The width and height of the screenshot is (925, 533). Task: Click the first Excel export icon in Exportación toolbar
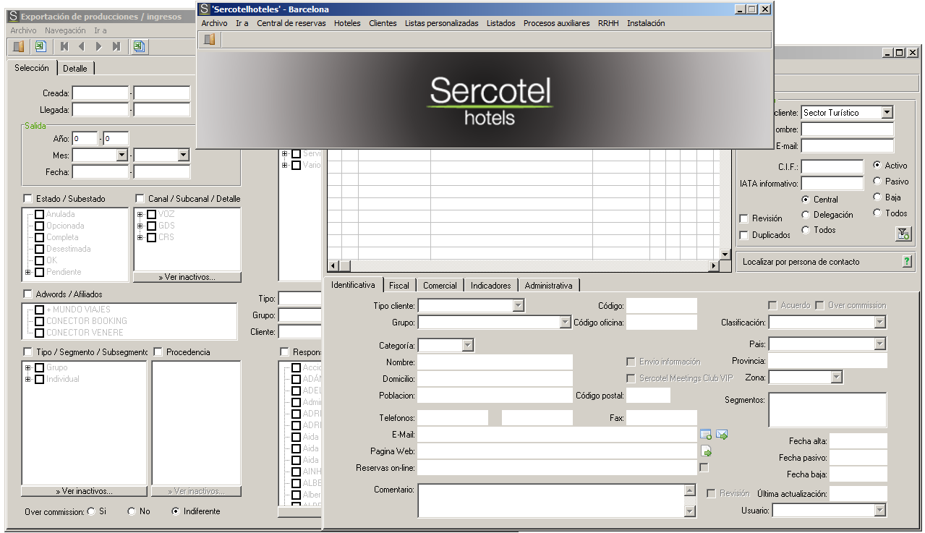(41, 46)
